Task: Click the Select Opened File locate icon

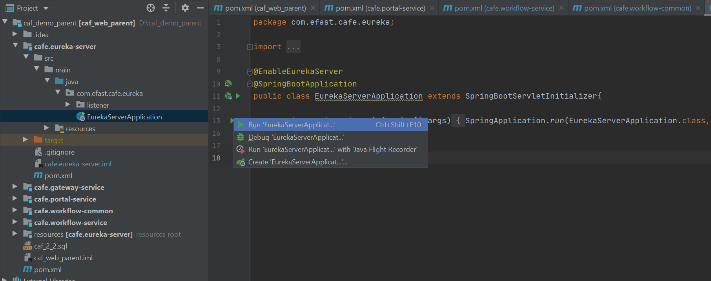Action: pyautogui.click(x=151, y=8)
